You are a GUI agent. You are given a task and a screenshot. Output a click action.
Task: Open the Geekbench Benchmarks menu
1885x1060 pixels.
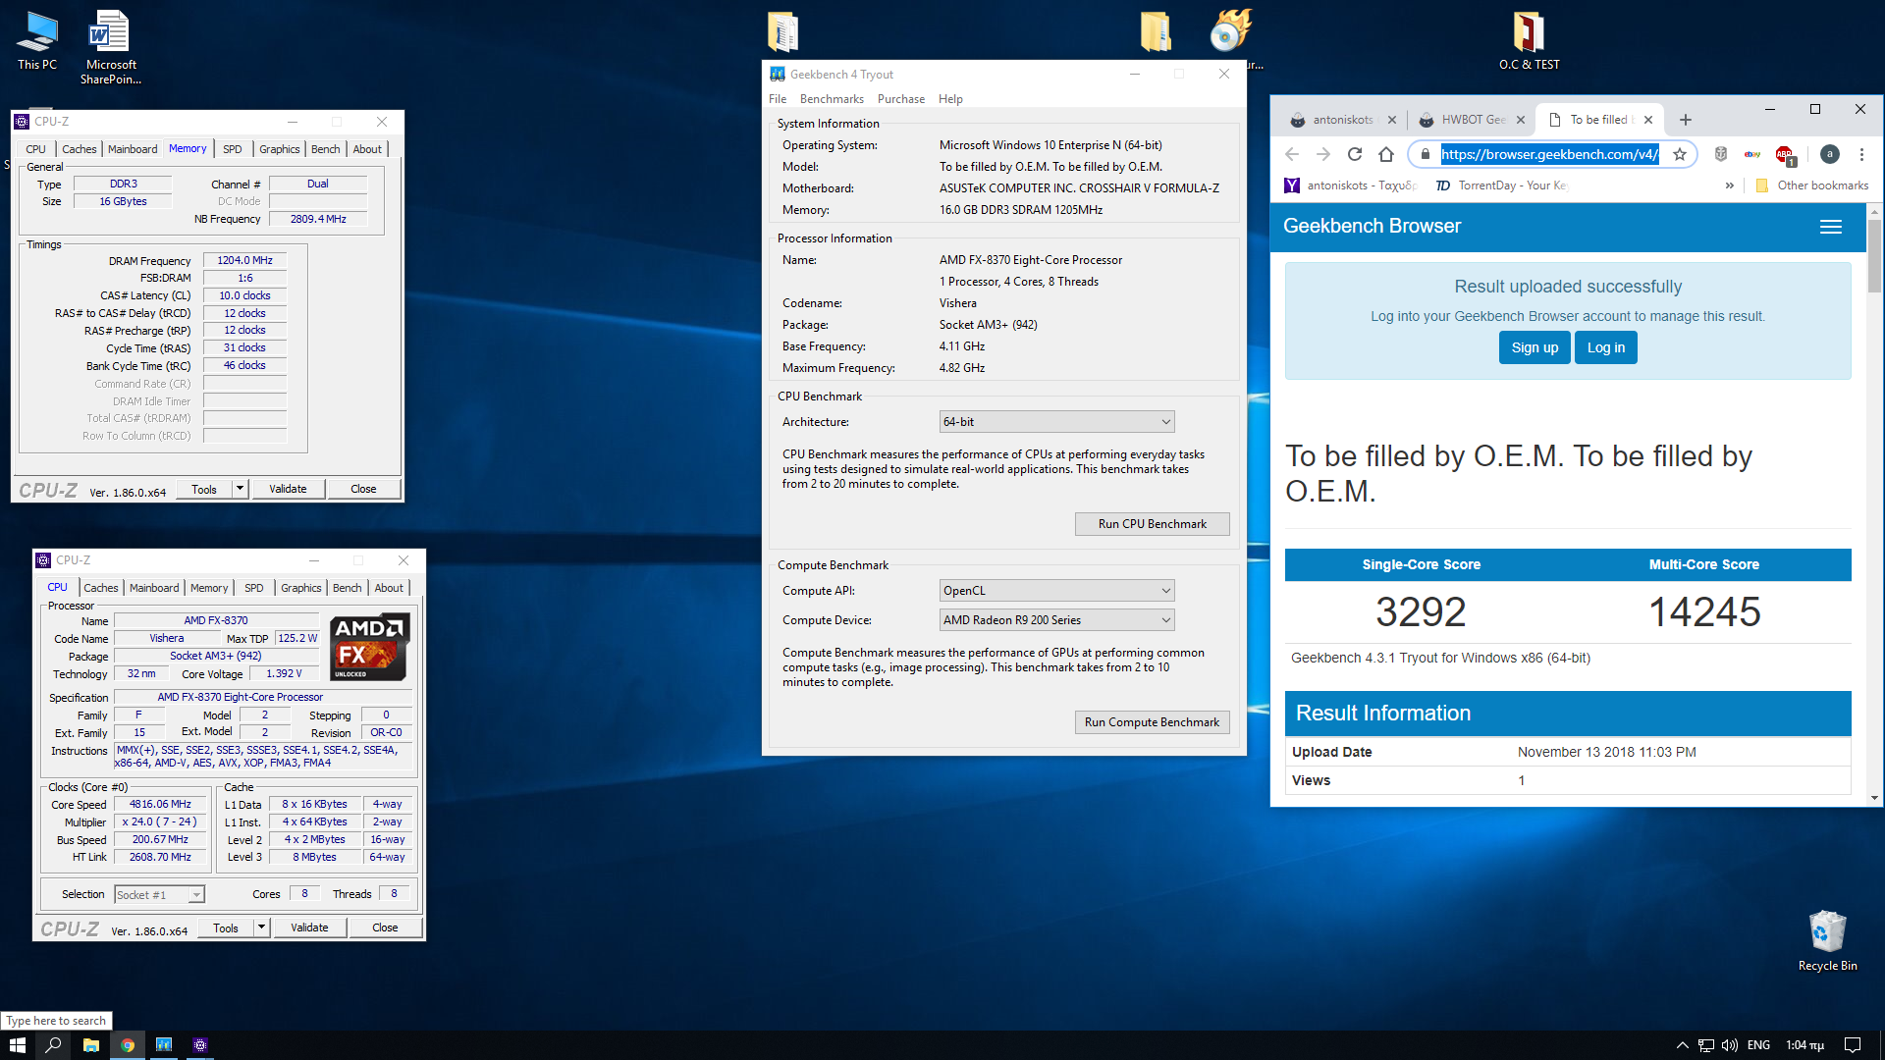coord(832,99)
